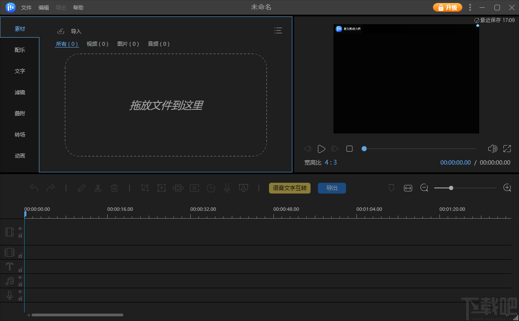Step to next frame
The width and height of the screenshot is (519, 321).
pyautogui.click(x=335, y=149)
